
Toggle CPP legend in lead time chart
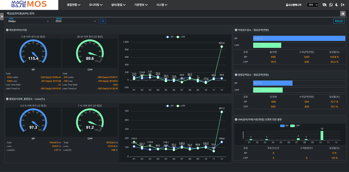pyautogui.click(x=180, y=37)
